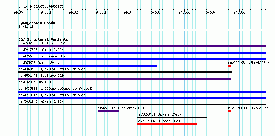The width and height of the screenshot is (275, 136).
Task: Select the blue nsv470662 variant bar
Action: click(142, 59)
